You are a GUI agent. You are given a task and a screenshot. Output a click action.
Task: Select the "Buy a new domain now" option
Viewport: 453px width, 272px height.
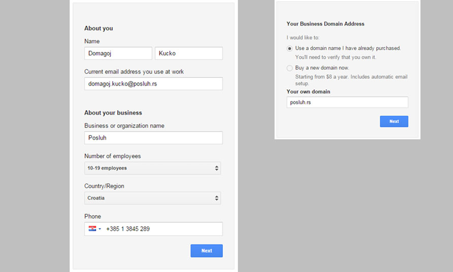[289, 68]
